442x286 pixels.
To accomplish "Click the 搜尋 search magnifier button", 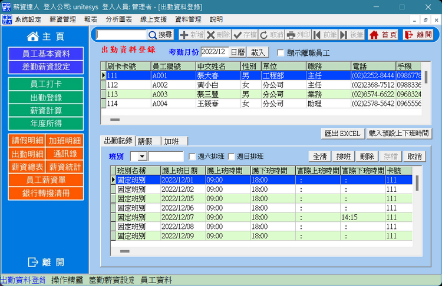I will [160, 35].
